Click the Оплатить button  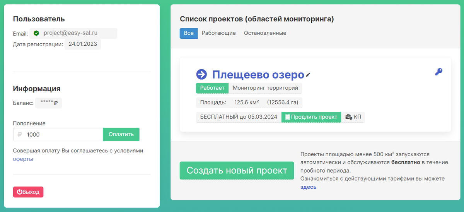[x=121, y=135]
